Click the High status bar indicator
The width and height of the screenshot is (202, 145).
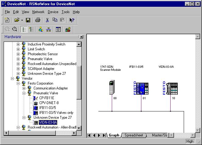[x=190, y=141]
